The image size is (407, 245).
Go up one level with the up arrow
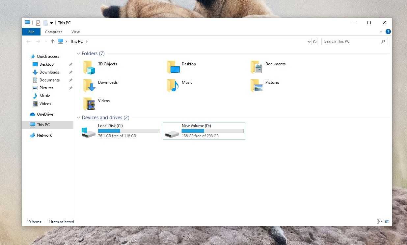tap(53, 41)
